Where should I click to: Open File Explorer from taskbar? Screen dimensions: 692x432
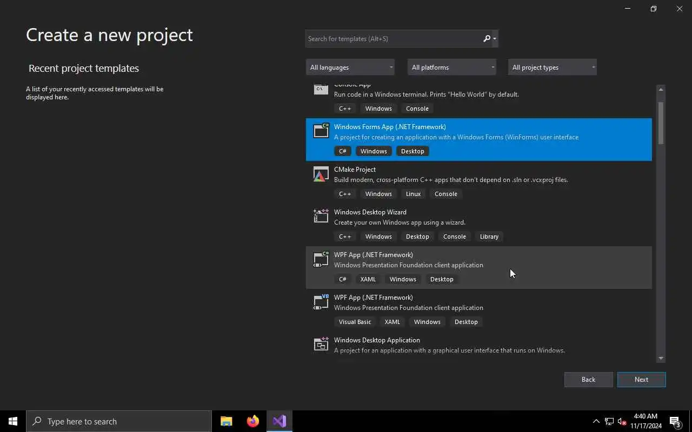tap(227, 421)
